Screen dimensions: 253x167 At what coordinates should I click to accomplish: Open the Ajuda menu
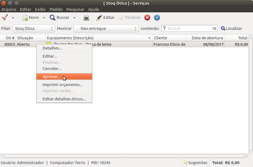click(x=94, y=9)
